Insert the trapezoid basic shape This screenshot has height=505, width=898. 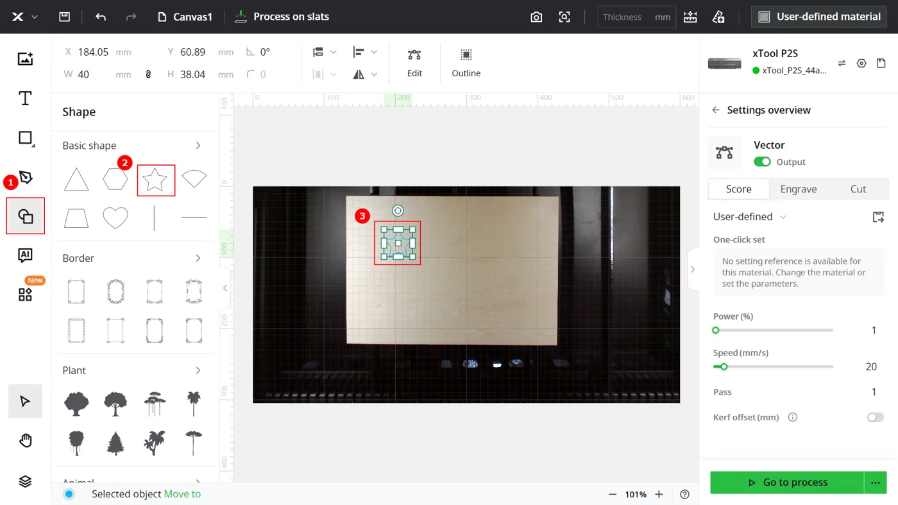click(x=76, y=218)
